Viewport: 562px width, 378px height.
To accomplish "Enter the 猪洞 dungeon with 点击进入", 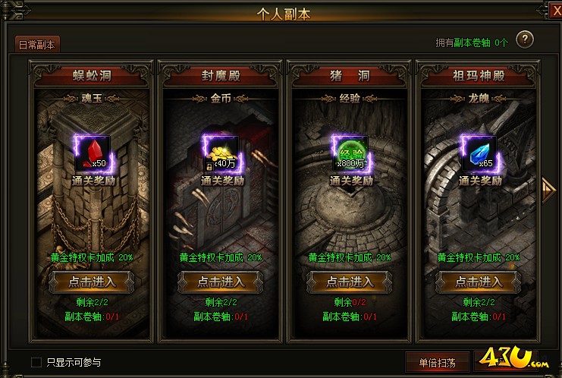I will [x=350, y=282].
